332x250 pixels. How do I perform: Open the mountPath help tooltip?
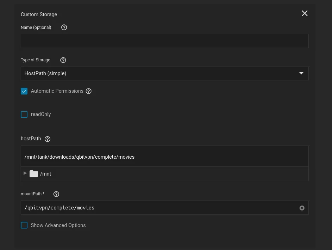click(x=56, y=194)
